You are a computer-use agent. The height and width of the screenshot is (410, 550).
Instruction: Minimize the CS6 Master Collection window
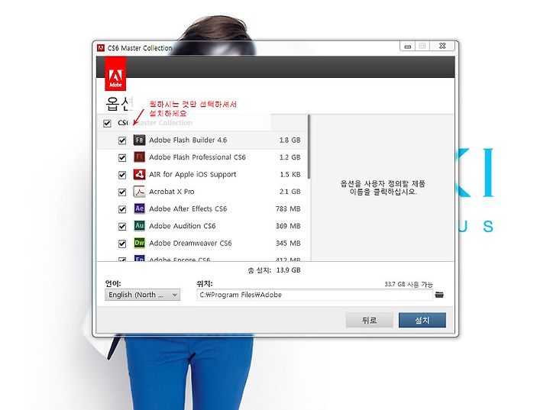[408, 46]
